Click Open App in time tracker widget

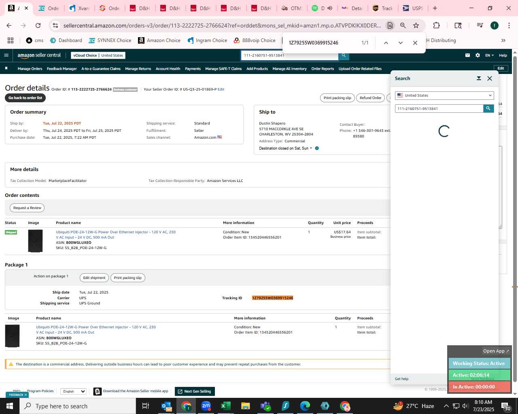(x=496, y=351)
